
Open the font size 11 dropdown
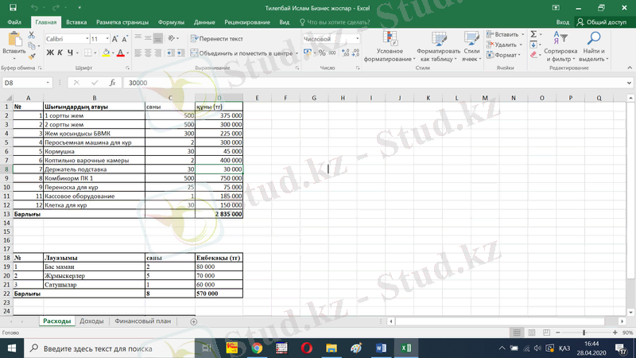[107, 39]
